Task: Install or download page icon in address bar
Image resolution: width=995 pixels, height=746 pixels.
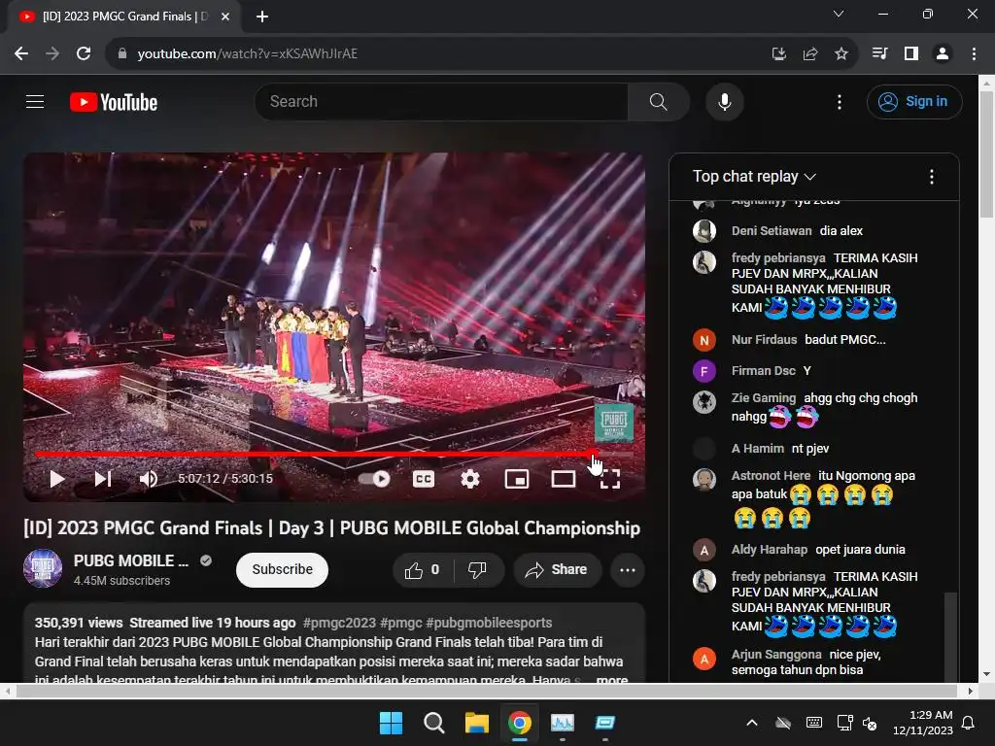Action: 778,54
